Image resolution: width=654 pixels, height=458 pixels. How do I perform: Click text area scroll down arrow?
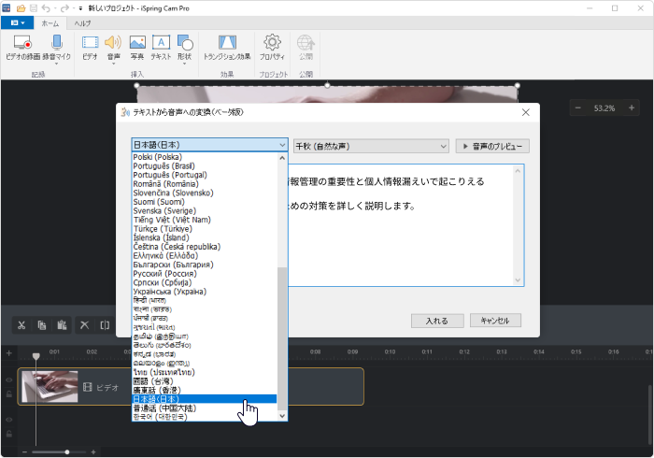pyautogui.click(x=518, y=280)
